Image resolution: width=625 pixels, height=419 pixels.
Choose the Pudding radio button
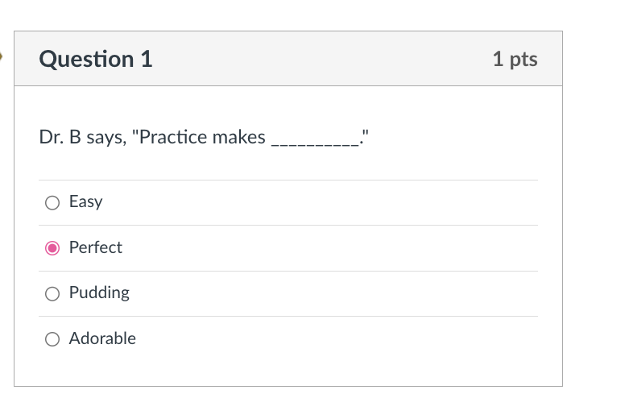(52, 294)
